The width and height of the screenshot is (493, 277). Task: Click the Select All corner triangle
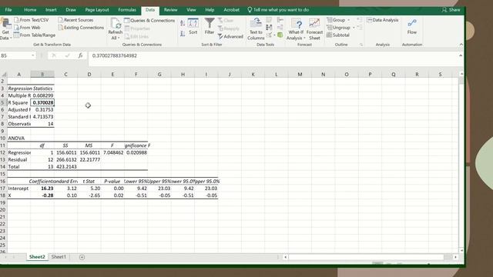click(4, 75)
